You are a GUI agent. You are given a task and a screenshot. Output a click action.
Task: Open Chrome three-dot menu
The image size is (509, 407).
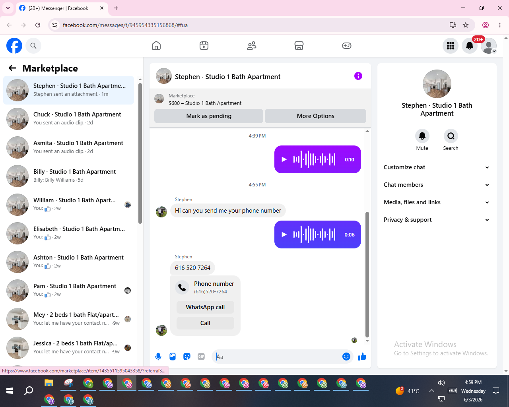[500, 25]
